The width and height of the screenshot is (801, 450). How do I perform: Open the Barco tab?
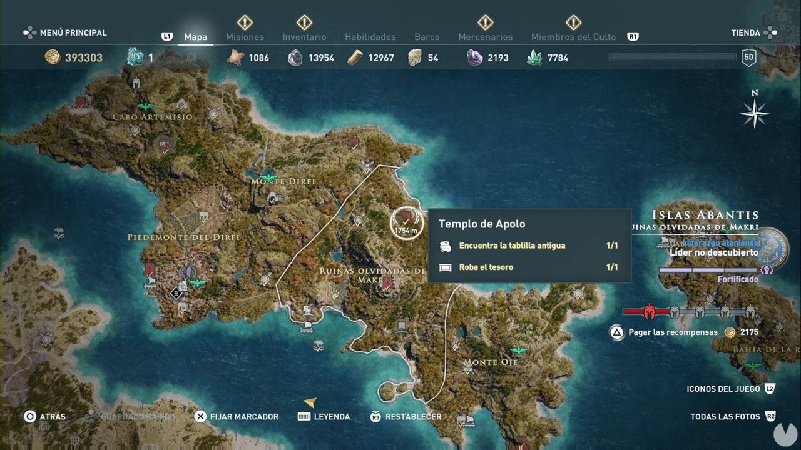427,37
